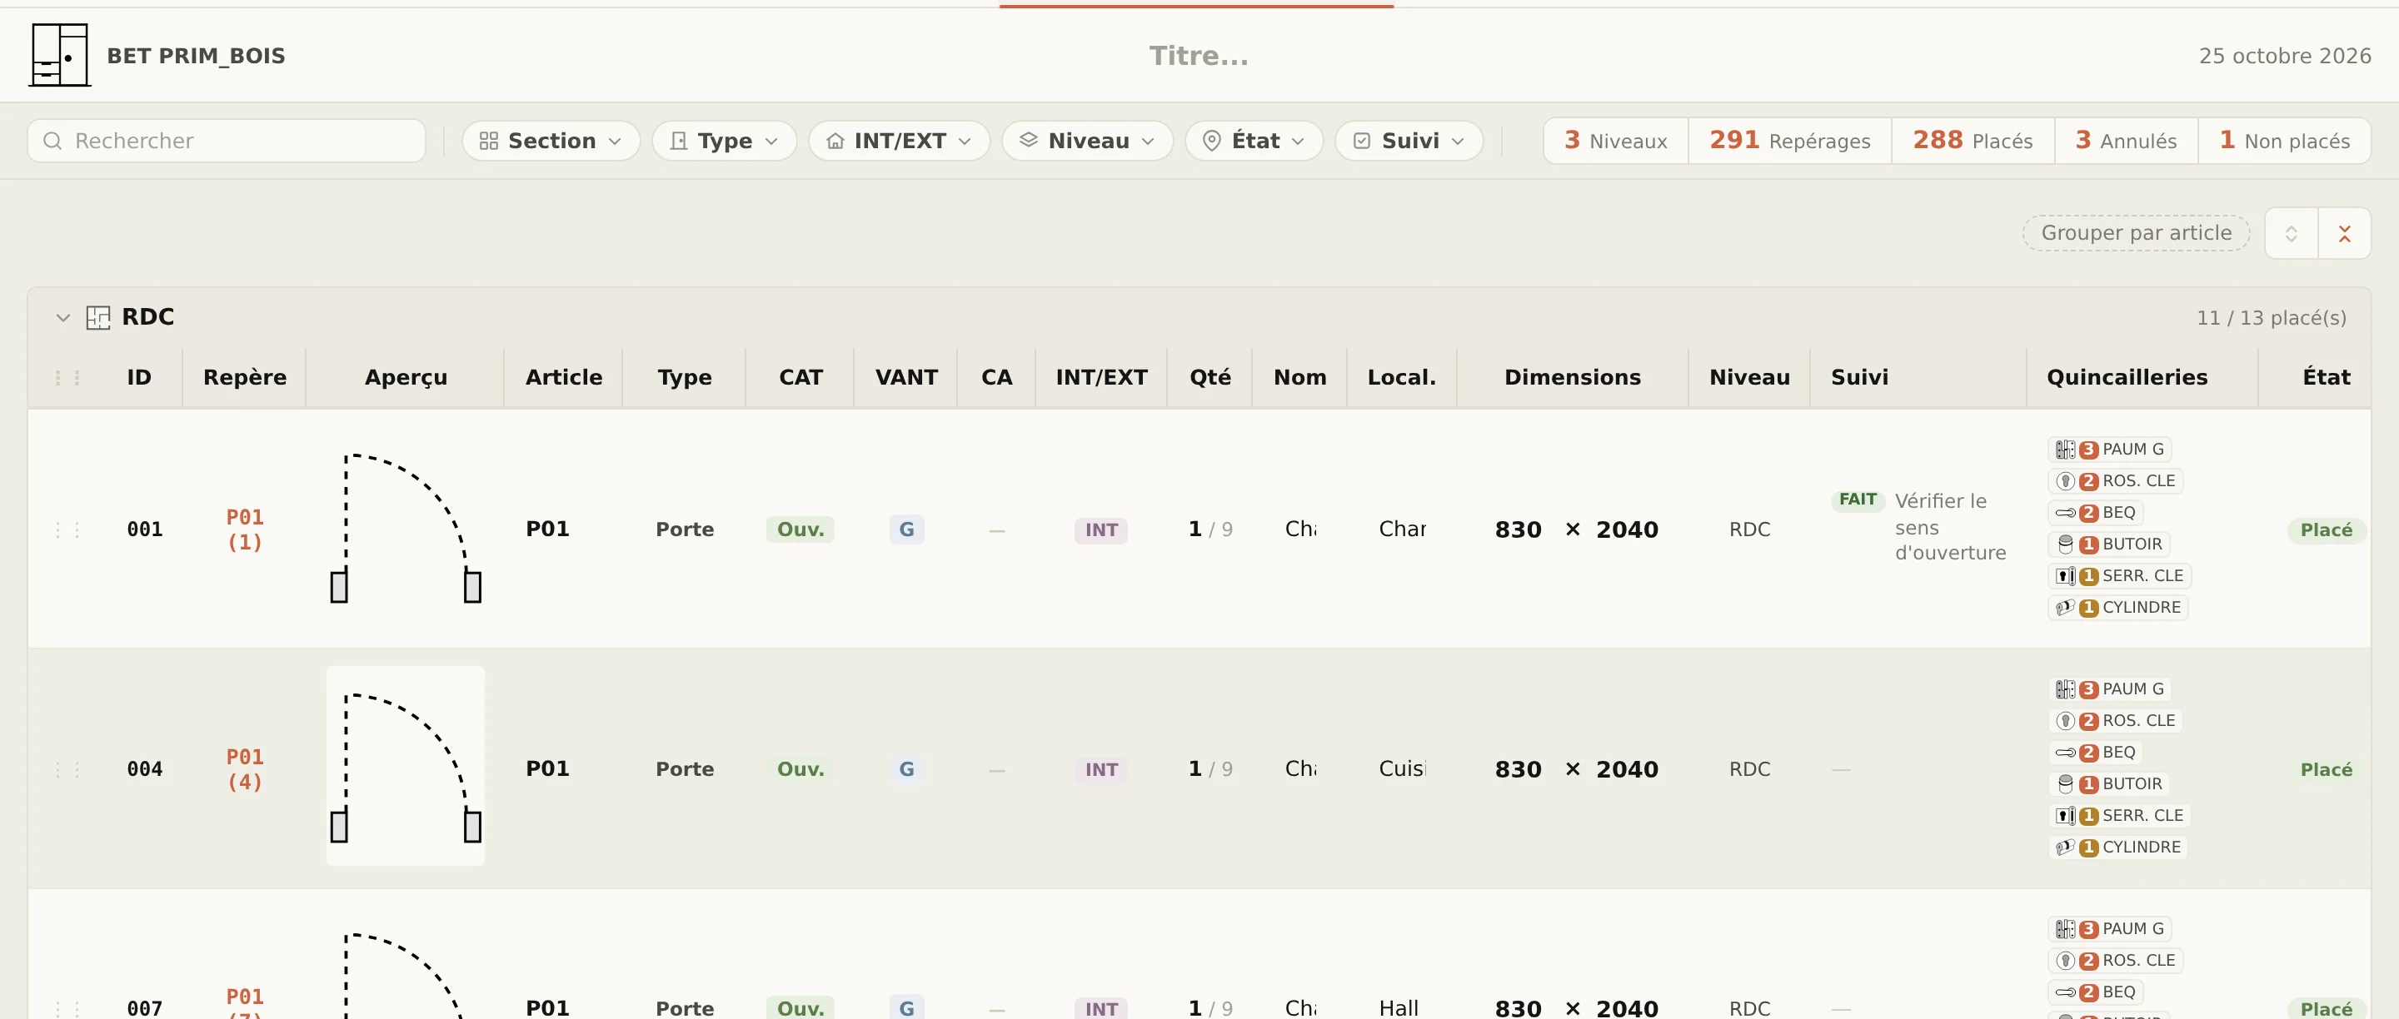Image resolution: width=2399 pixels, height=1019 pixels.
Task: Click the 291 Repérages counter tab
Action: point(1789,141)
